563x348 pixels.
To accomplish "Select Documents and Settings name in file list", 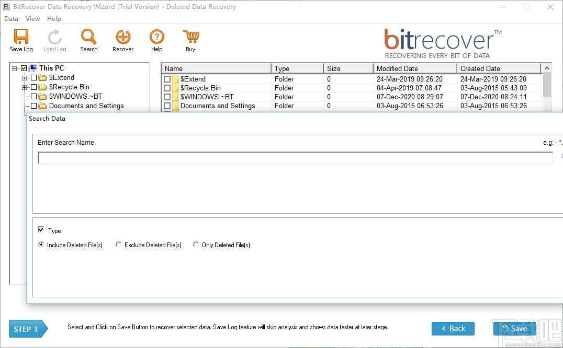I will click(x=218, y=106).
